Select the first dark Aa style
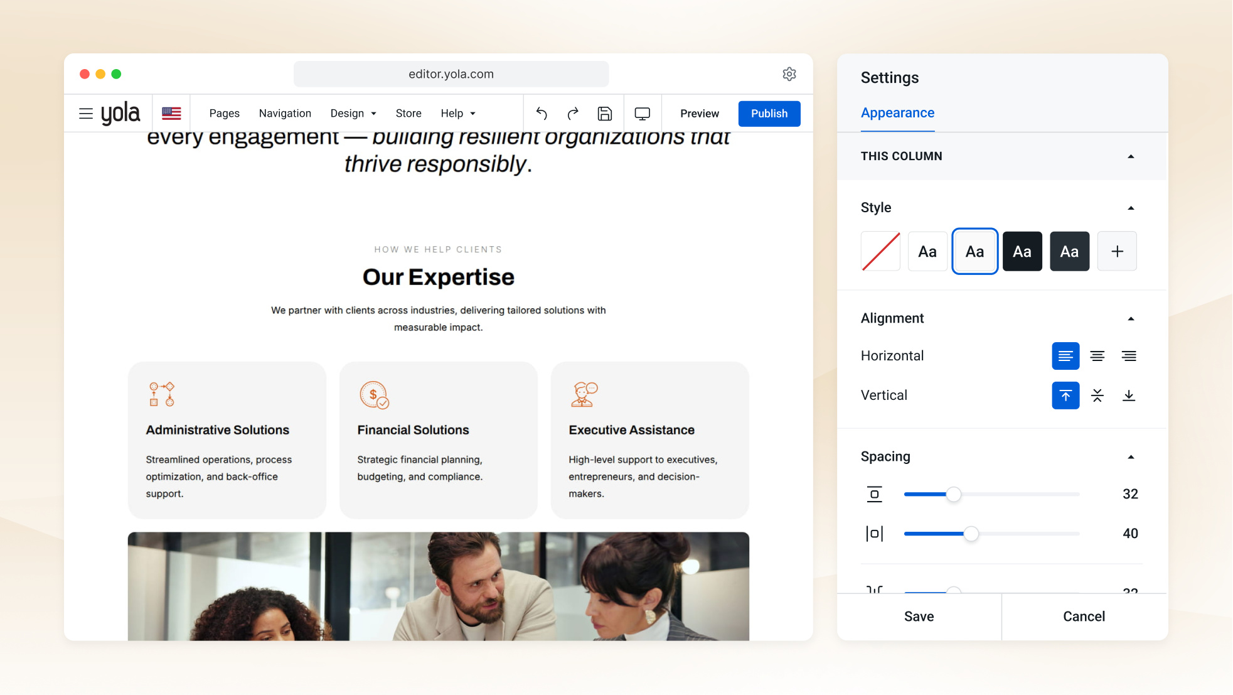 point(1022,251)
